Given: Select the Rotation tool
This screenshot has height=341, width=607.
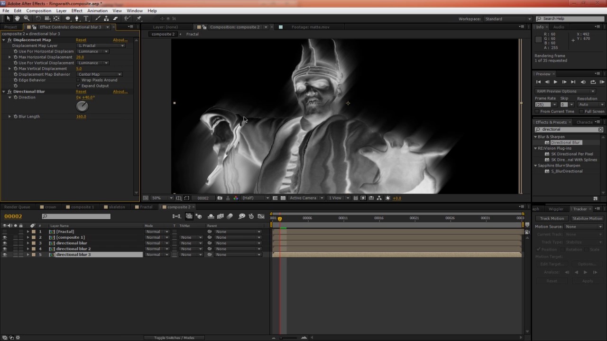Looking at the screenshot, I should [x=38, y=18].
